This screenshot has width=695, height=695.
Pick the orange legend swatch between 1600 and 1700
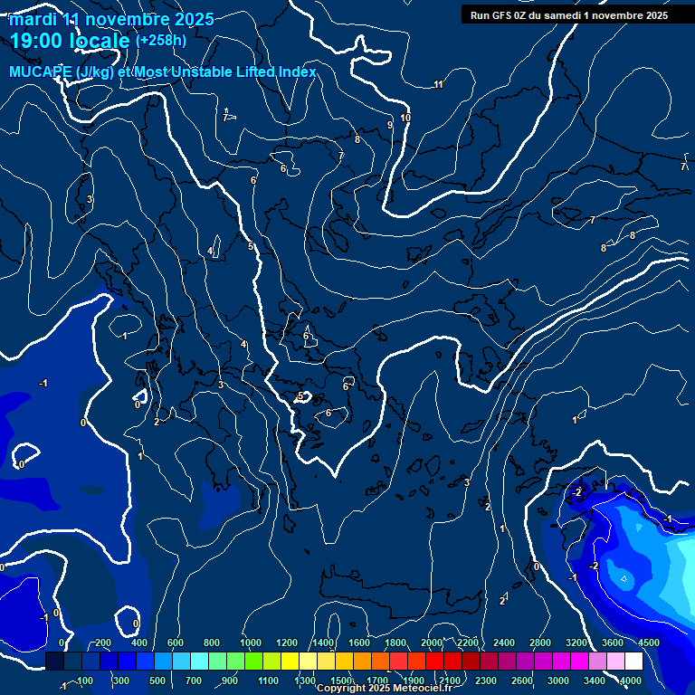(x=362, y=661)
